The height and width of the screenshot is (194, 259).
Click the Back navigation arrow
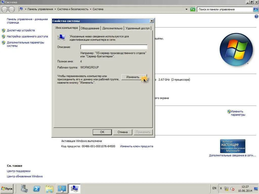coord(5,9)
